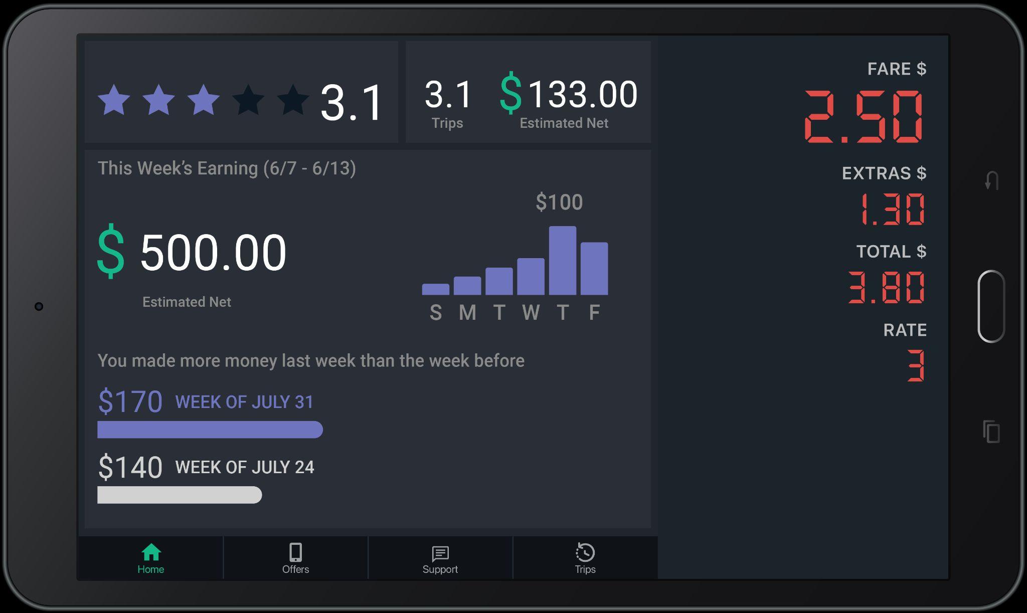This screenshot has width=1027, height=613.
Task: Open the Offers phone icon
Action: pyautogui.click(x=295, y=552)
